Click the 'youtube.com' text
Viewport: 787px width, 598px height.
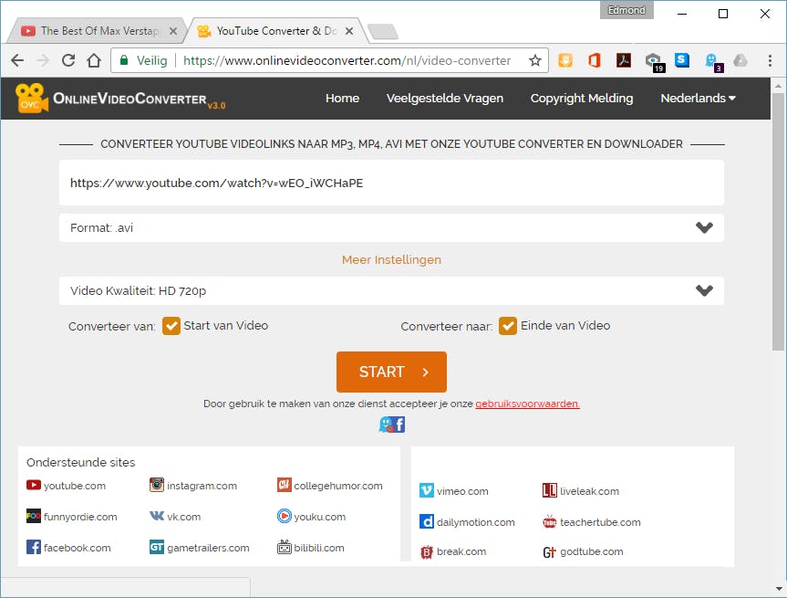click(75, 486)
